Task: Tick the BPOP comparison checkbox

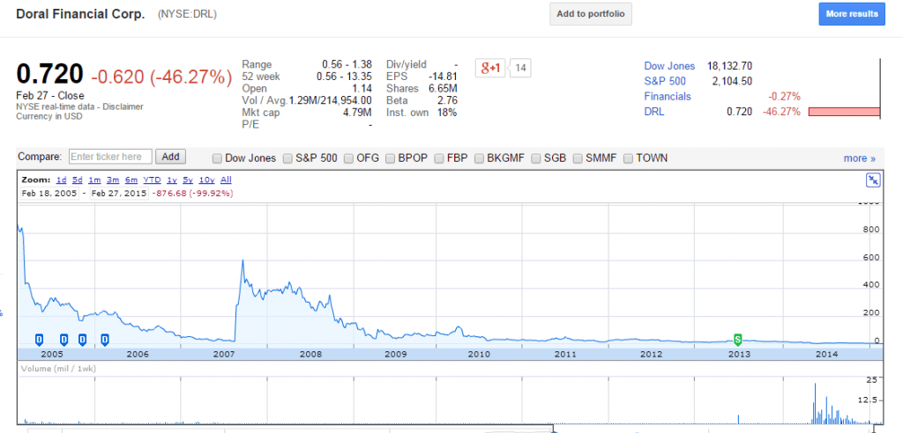Action: pos(390,158)
